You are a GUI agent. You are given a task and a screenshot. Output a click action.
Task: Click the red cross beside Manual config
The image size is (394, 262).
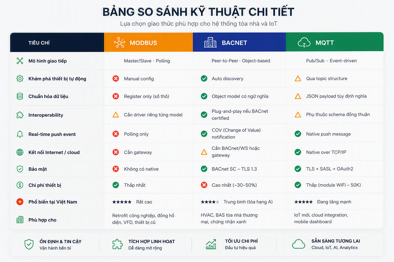[116, 79]
